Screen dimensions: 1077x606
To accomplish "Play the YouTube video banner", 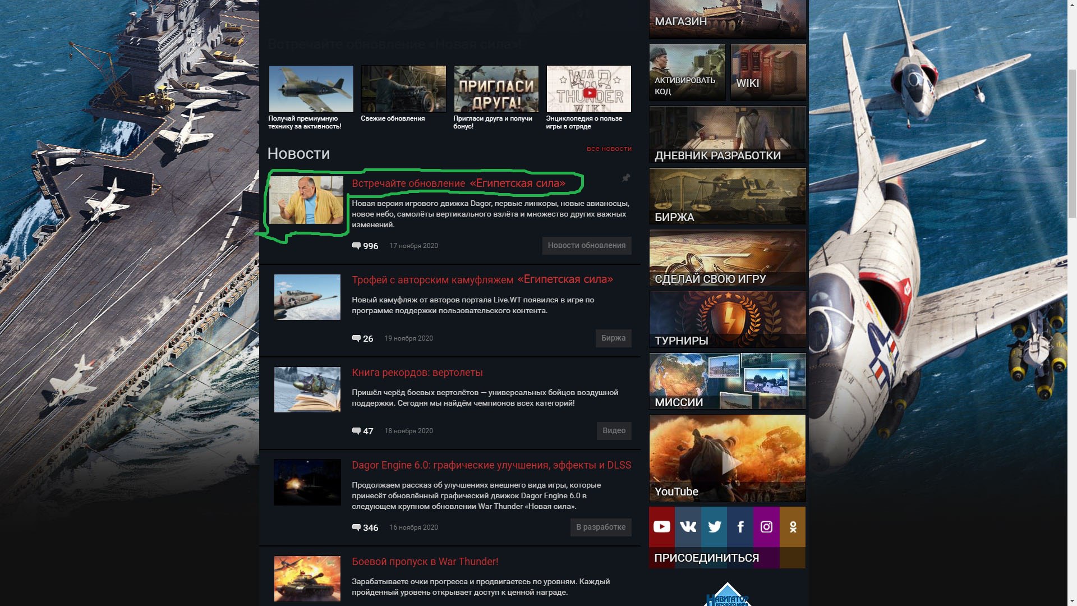I will (728, 458).
